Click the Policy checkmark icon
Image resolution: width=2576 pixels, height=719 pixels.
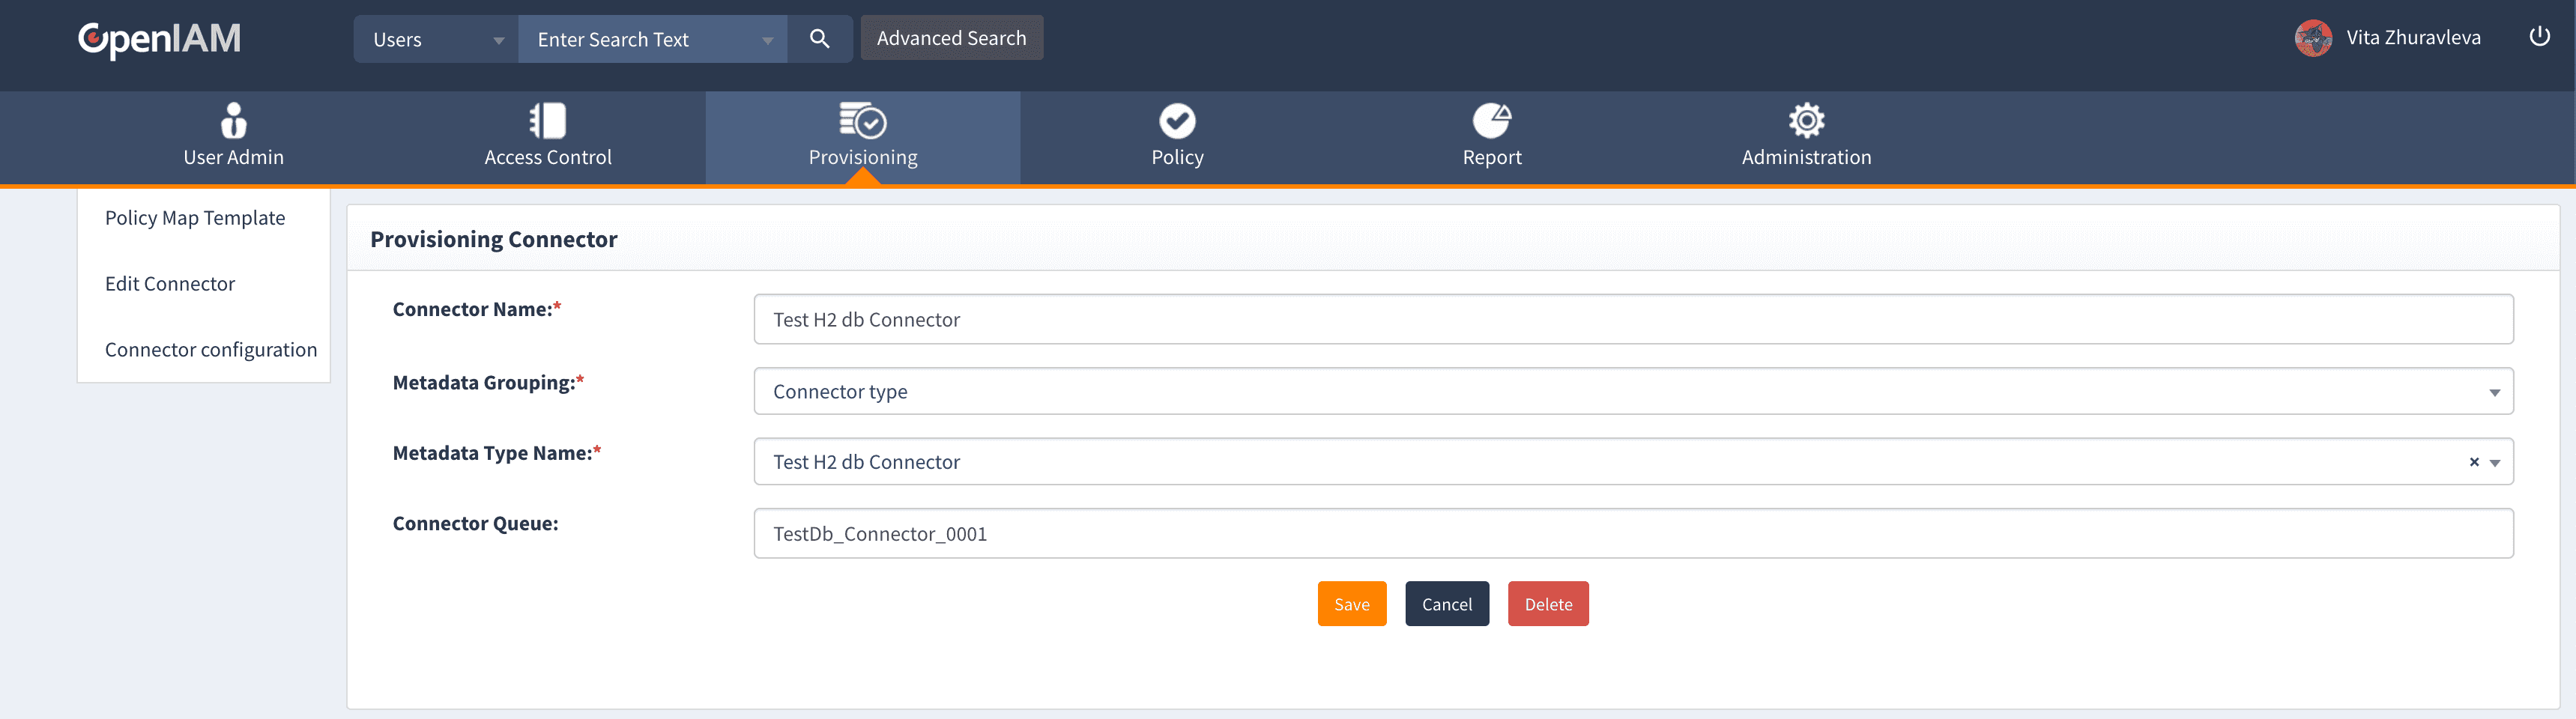click(x=1177, y=121)
